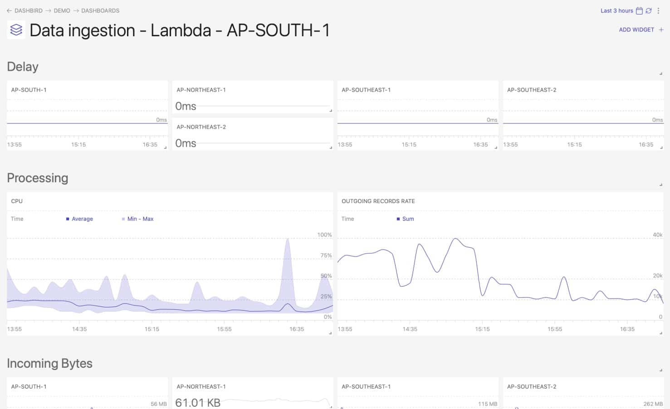The height and width of the screenshot is (409, 670).
Task: Click the AP-NORTHEAST-2 0ms delay value
Action: (x=186, y=143)
